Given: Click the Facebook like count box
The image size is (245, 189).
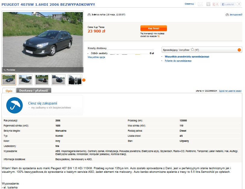Looking at the screenshot, I should (x=239, y=4).
